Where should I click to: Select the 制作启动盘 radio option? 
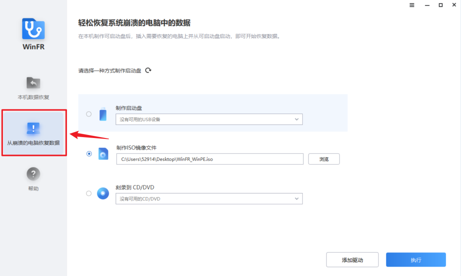[89, 114]
